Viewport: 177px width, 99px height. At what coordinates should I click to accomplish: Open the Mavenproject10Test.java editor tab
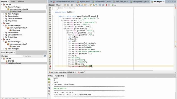65,2
